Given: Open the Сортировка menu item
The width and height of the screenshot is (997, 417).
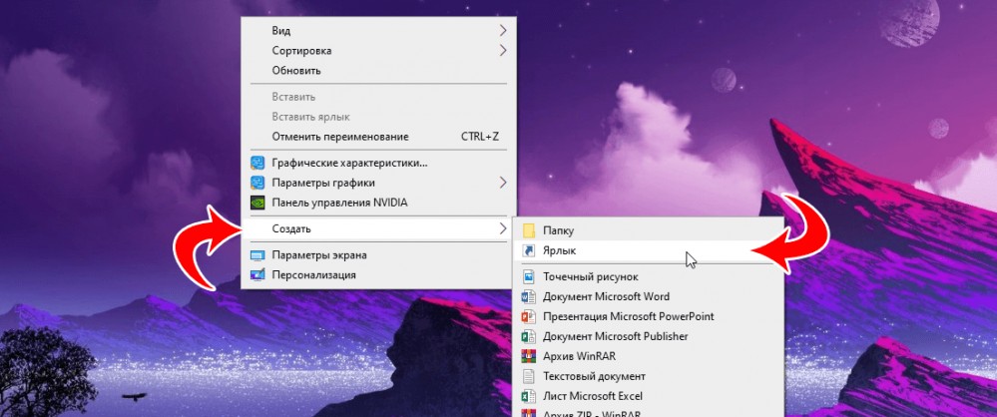Looking at the screenshot, I should [x=378, y=50].
